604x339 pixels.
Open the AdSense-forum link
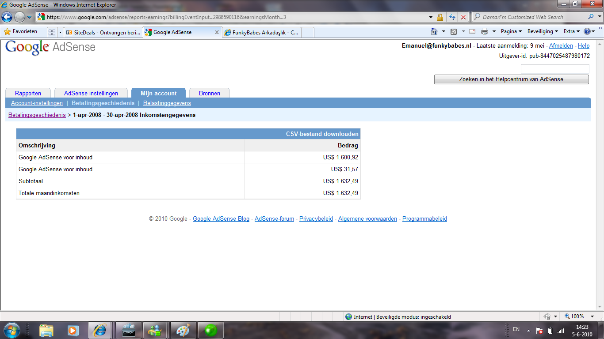click(x=274, y=219)
